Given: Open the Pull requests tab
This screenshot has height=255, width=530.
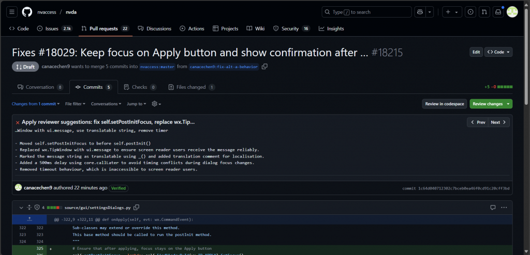Looking at the screenshot, I should 106,29.
